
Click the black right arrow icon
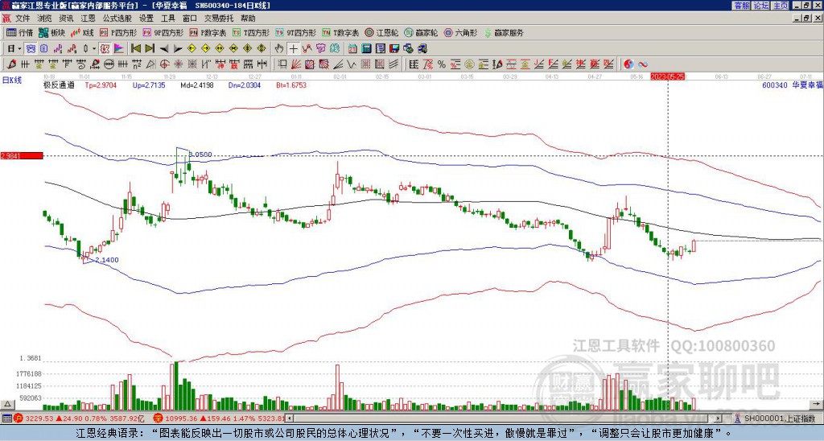[178, 49]
